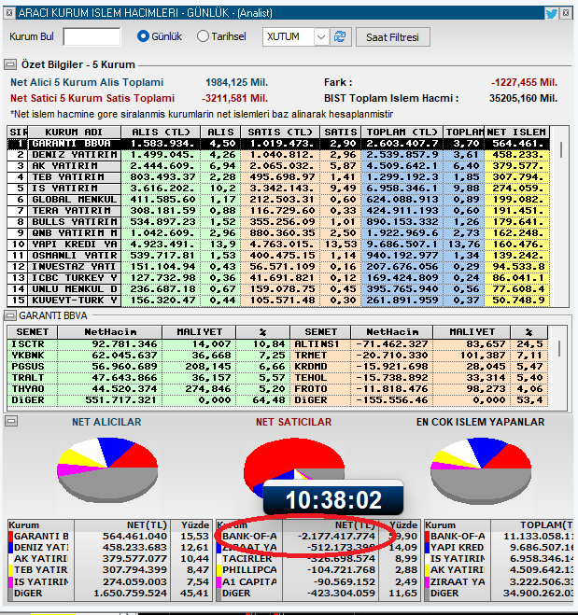Click PGSUS in the bought stocks list
The height and width of the screenshot is (615, 578).
[28, 367]
